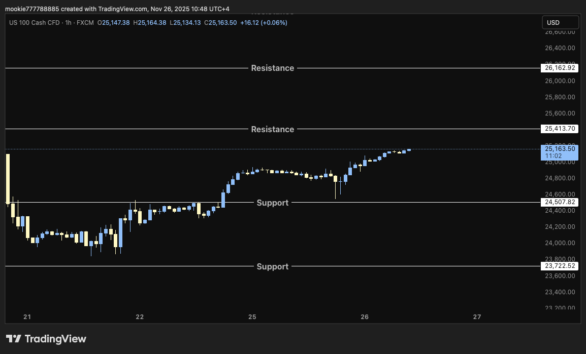Click the 26,162.92 price axis tag
This screenshot has width=586, height=354.
click(x=560, y=68)
